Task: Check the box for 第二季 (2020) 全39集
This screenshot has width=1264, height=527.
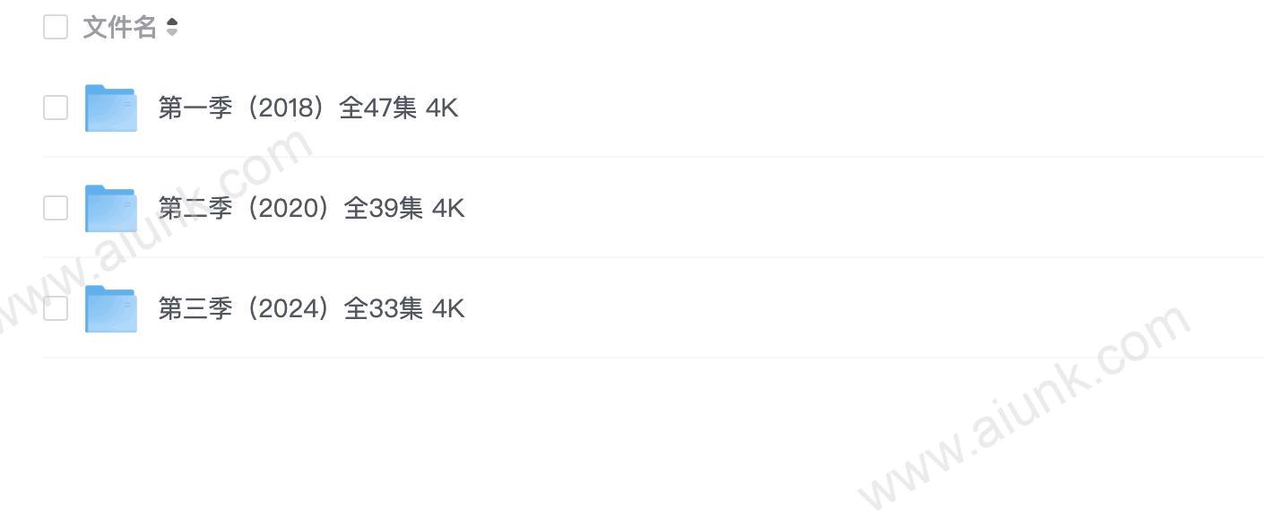Action: 56,208
